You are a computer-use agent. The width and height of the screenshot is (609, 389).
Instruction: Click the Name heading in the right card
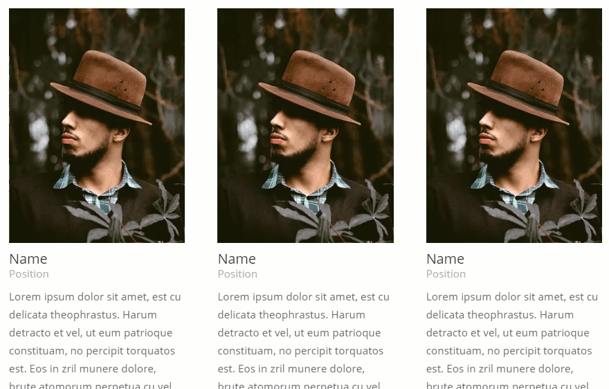click(446, 259)
